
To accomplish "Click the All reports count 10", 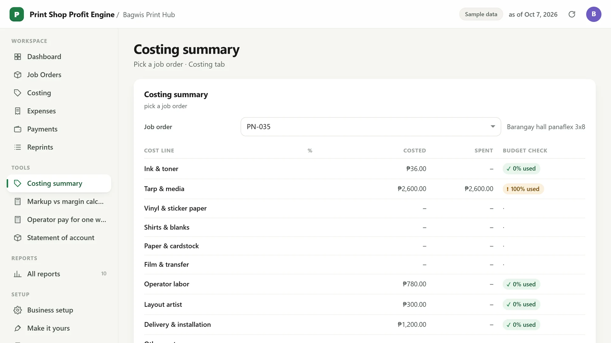I will [104, 274].
